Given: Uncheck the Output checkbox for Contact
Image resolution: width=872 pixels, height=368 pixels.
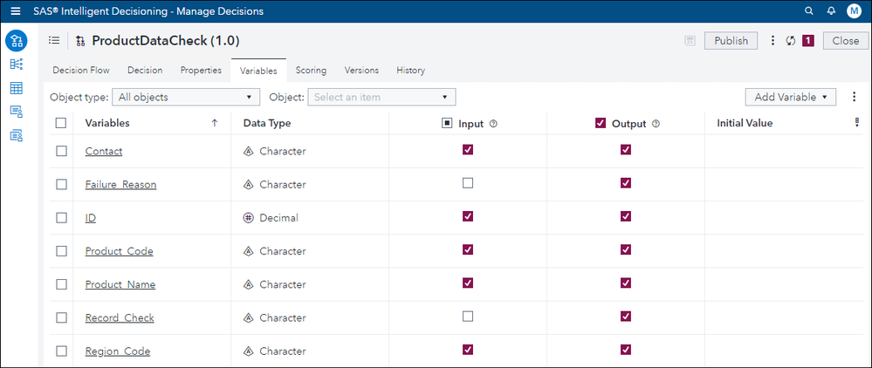Looking at the screenshot, I should 625,150.
